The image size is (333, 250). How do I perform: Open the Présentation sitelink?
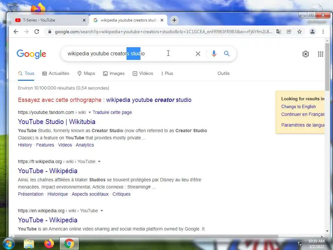pyautogui.click(x=31, y=194)
